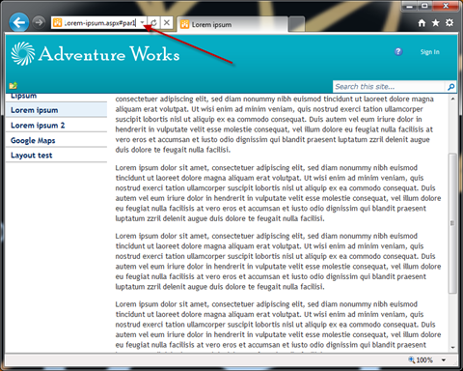463x371 pixels.
Task: Open the browser Home icon
Action: pos(422,23)
